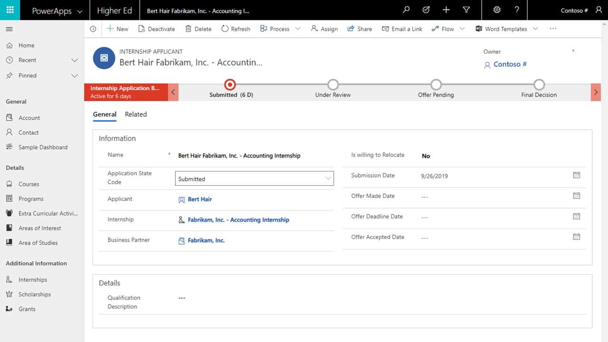Screen dimensions: 608x342
Task: Open Extra Curricular Activities in sidebar
Action: [x=42, y=214]
